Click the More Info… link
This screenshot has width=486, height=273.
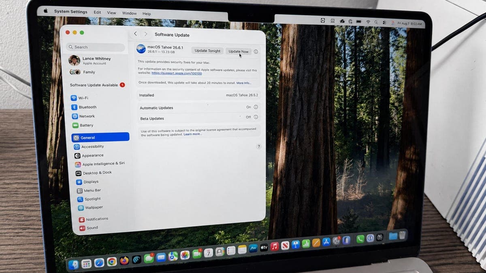244,83
